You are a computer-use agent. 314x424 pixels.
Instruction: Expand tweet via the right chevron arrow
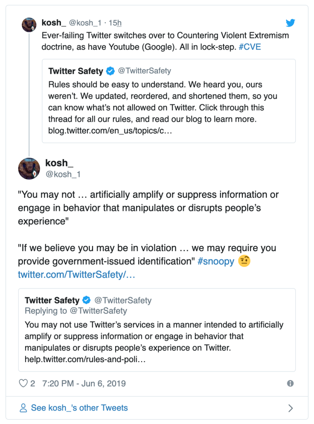291,408
